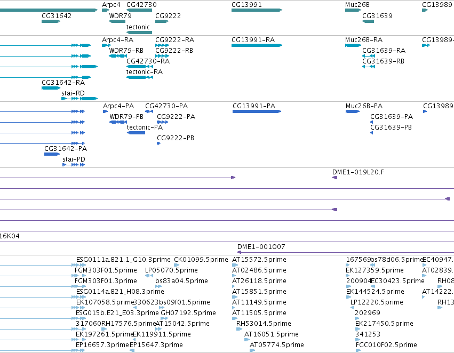Image resolution: width=454 pixels, height=353 pixels.
Task: Select the AT15851.5prime EST label
Action: coord(259,292)
